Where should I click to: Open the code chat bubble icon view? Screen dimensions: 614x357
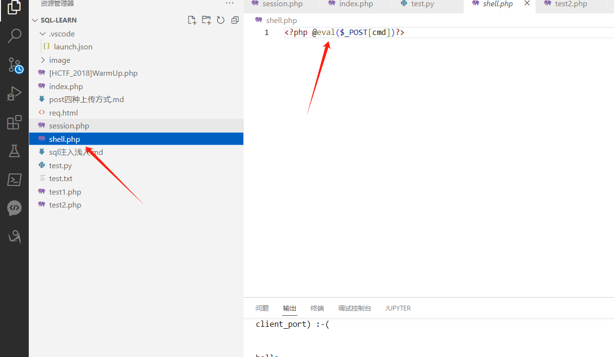point(14,208)
